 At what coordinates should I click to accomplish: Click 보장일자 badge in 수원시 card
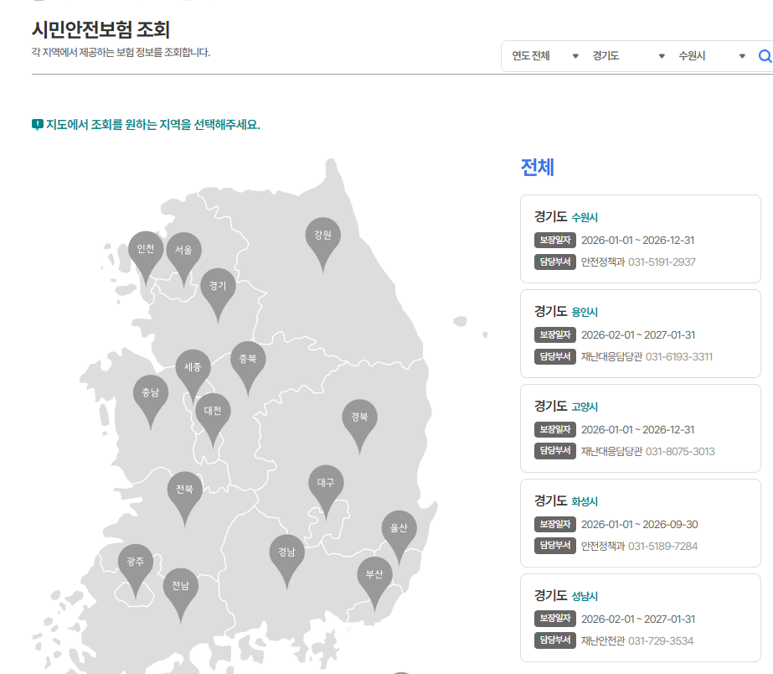pos(555,241)
